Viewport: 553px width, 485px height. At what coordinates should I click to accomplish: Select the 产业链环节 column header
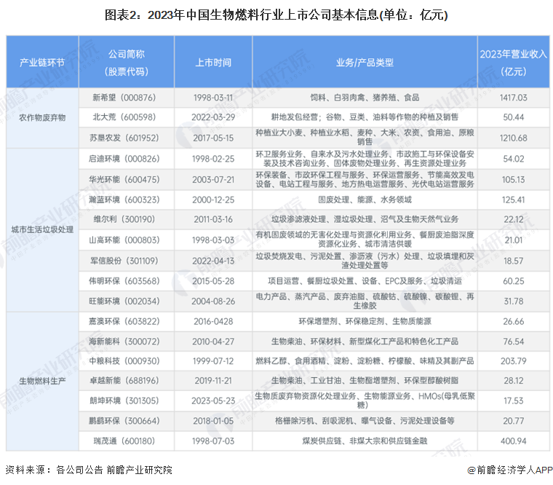coord(42,63)
